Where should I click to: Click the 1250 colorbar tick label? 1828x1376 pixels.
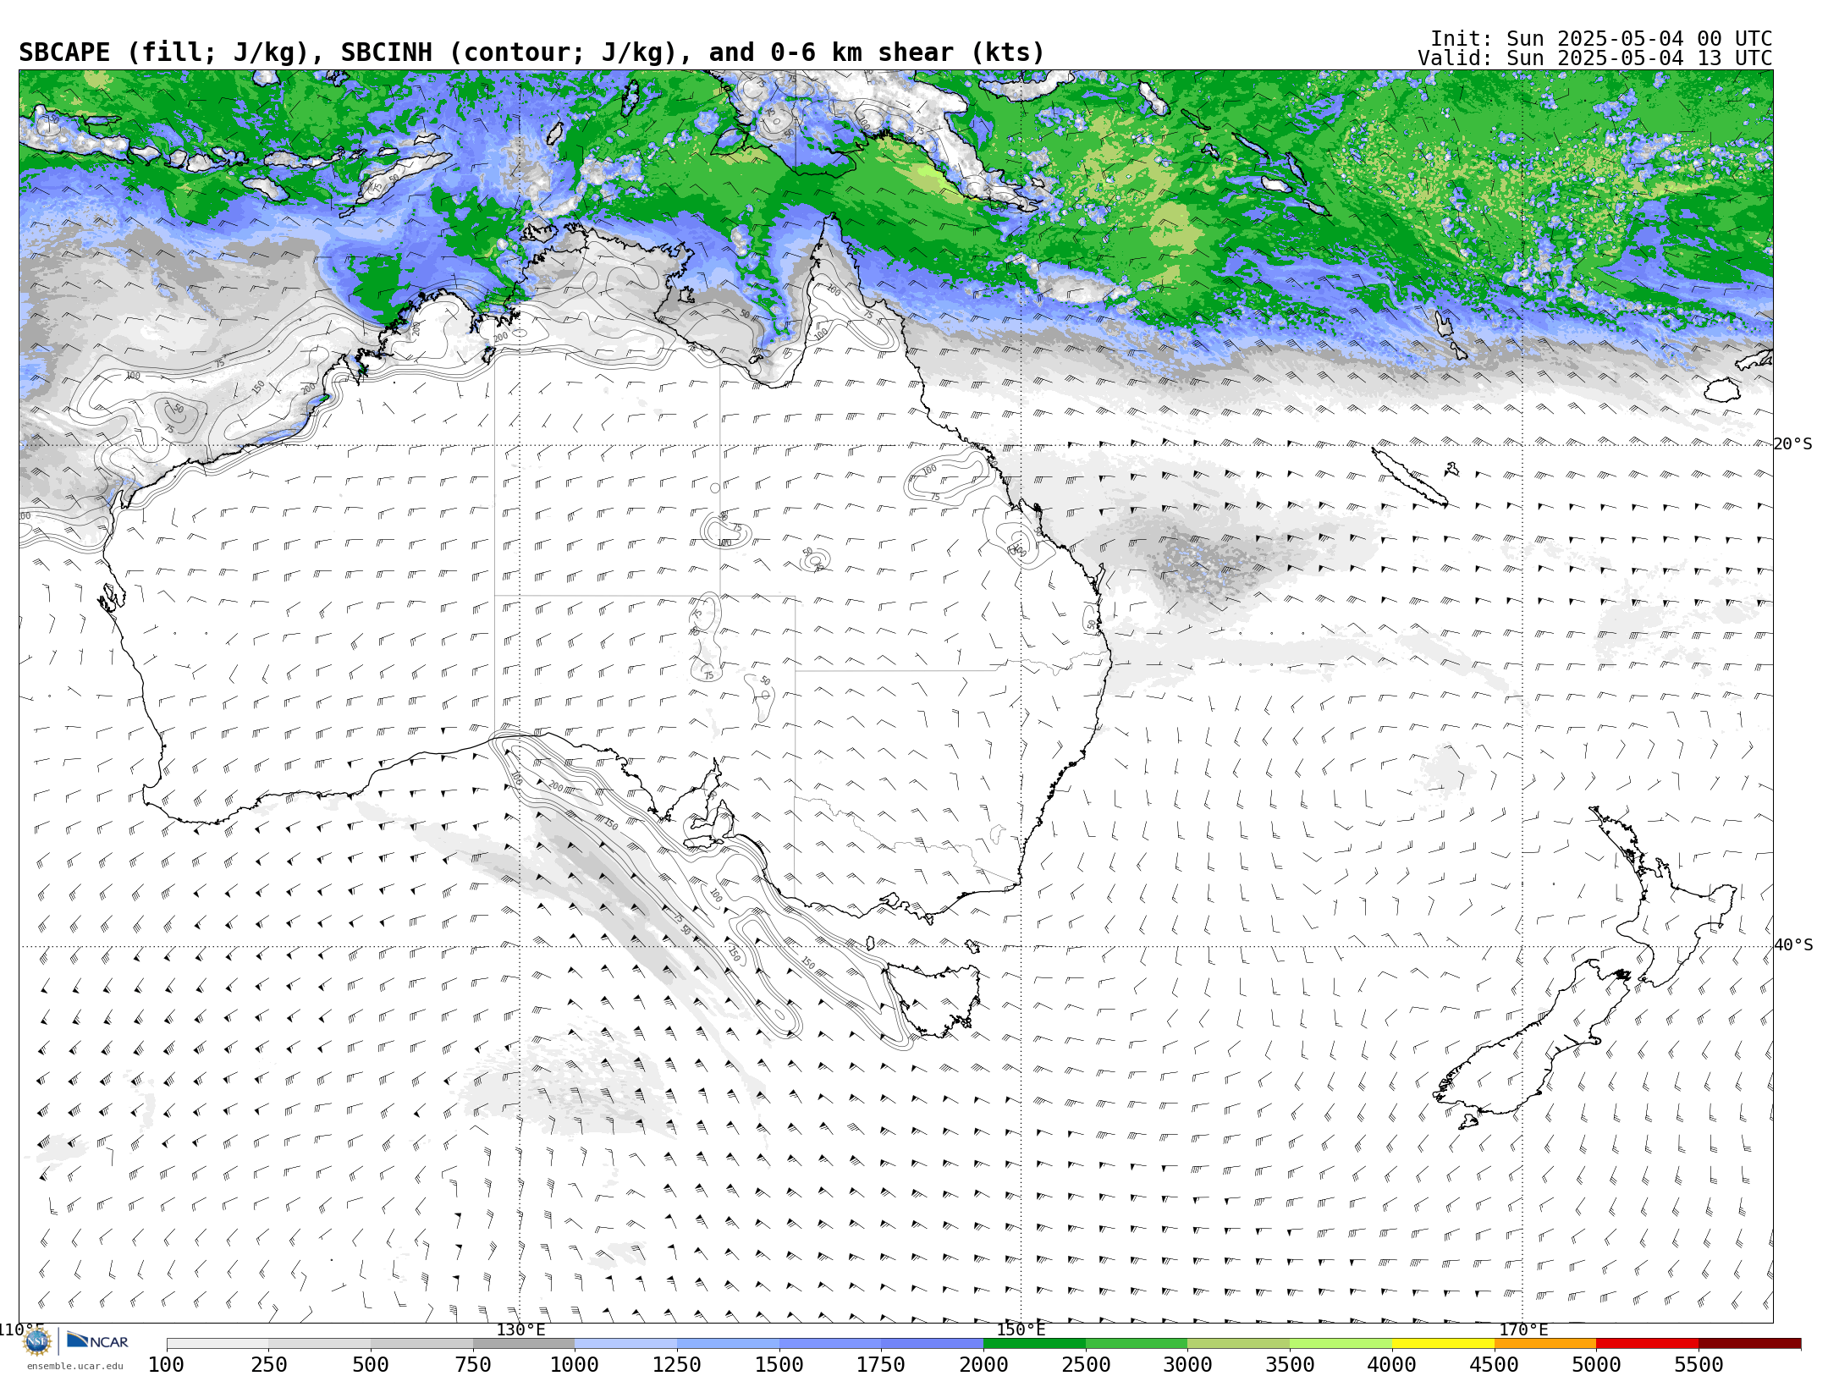pos(677,1364)
